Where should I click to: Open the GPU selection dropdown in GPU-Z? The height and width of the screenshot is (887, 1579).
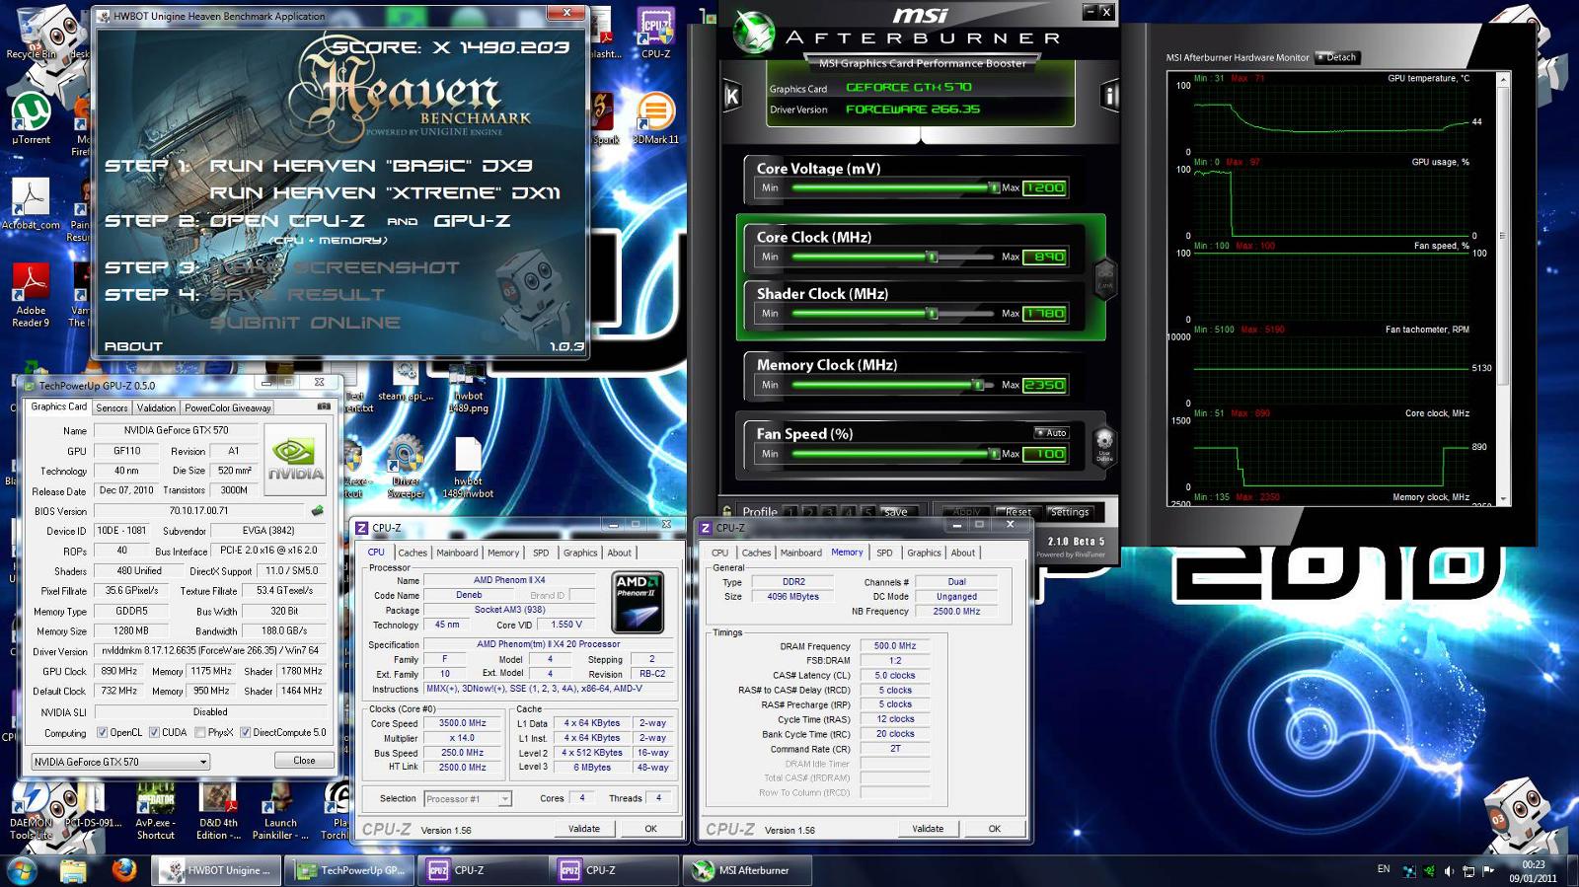pos(120,762)
